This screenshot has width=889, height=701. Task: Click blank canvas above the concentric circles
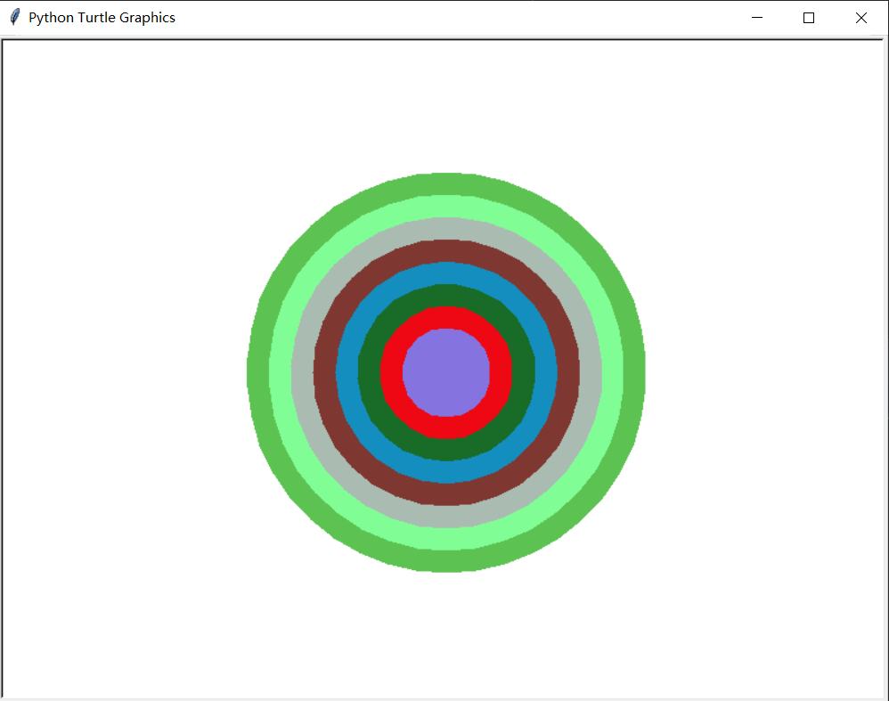tap(446, 107)
